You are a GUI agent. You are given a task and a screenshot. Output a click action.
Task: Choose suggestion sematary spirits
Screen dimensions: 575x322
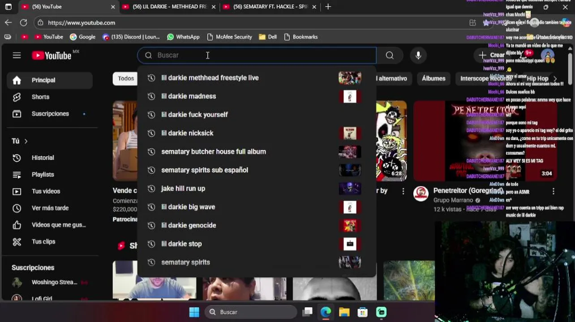[257, 262]
